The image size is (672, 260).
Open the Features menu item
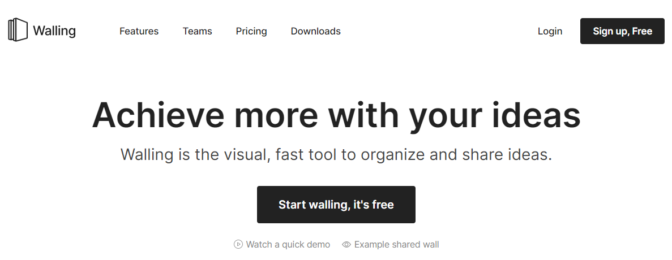139,31
